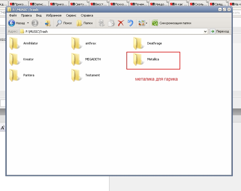Select the MEGADETH folder icon
The image size is (241, 191).
click(77, 59)
